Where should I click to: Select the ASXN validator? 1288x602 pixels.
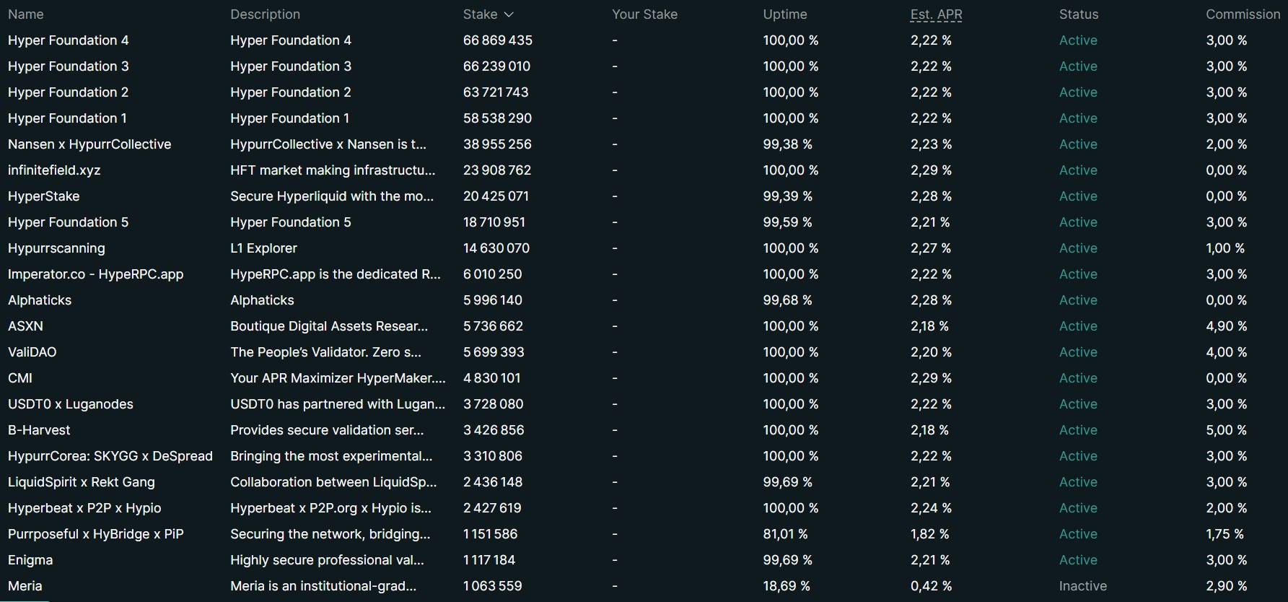click(25, 326)
